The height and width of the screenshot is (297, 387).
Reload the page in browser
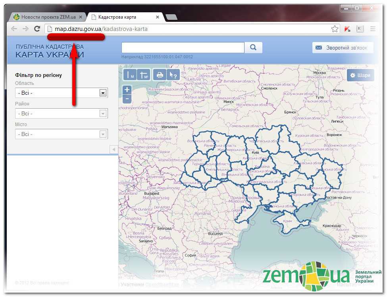tap(37, 29)
